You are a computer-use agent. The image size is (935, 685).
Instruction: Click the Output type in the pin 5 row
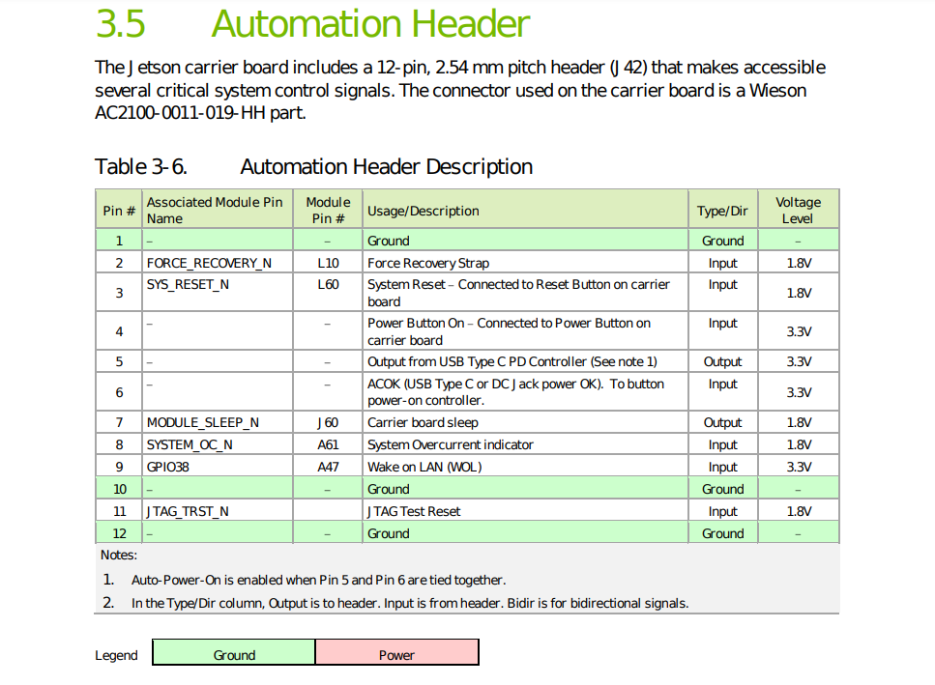coord(722,361)
